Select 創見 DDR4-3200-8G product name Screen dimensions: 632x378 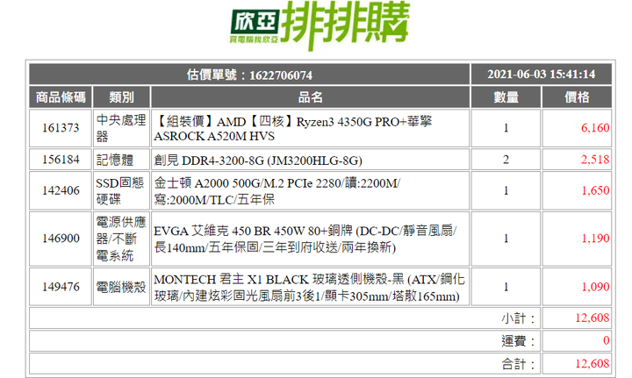[x=258, y=160]
